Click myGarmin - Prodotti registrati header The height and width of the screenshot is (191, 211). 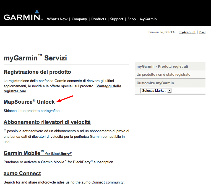click(x=162, y=66)
